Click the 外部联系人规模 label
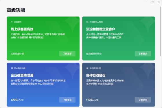162x108 pixels. [96, 22]
